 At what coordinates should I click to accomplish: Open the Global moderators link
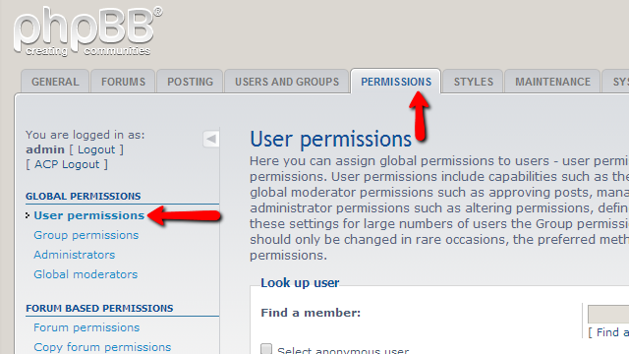point(86,274)
